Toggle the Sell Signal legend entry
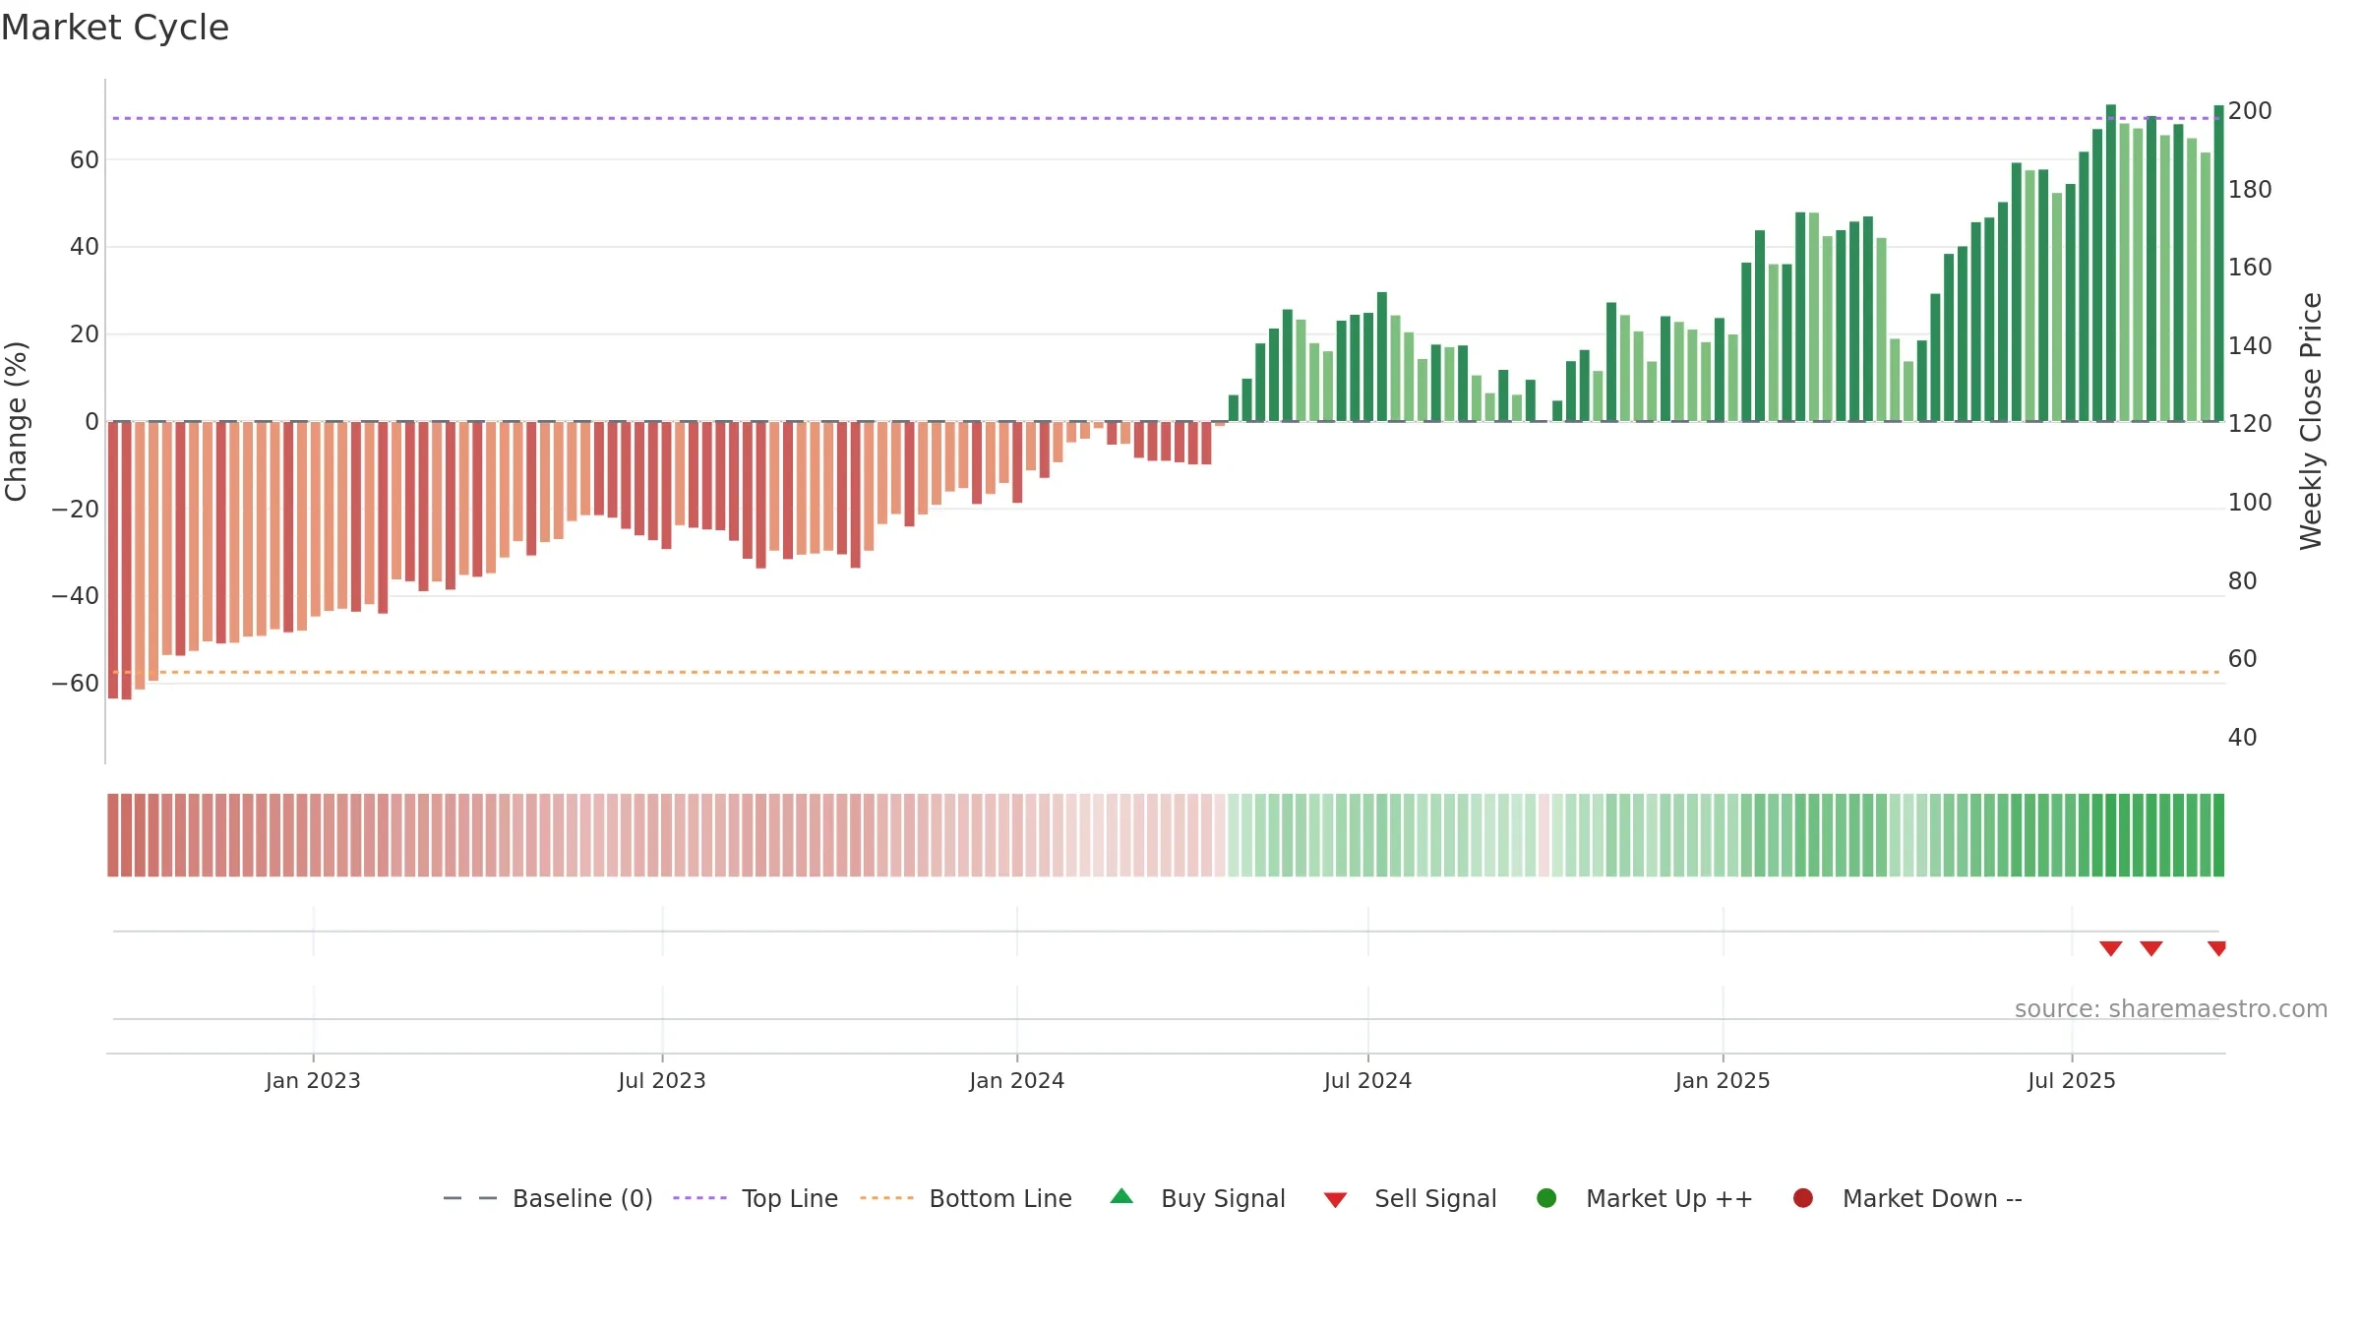Image resolution: width=2361 pixels, height=1328 pixels. click(1410, 1198)
